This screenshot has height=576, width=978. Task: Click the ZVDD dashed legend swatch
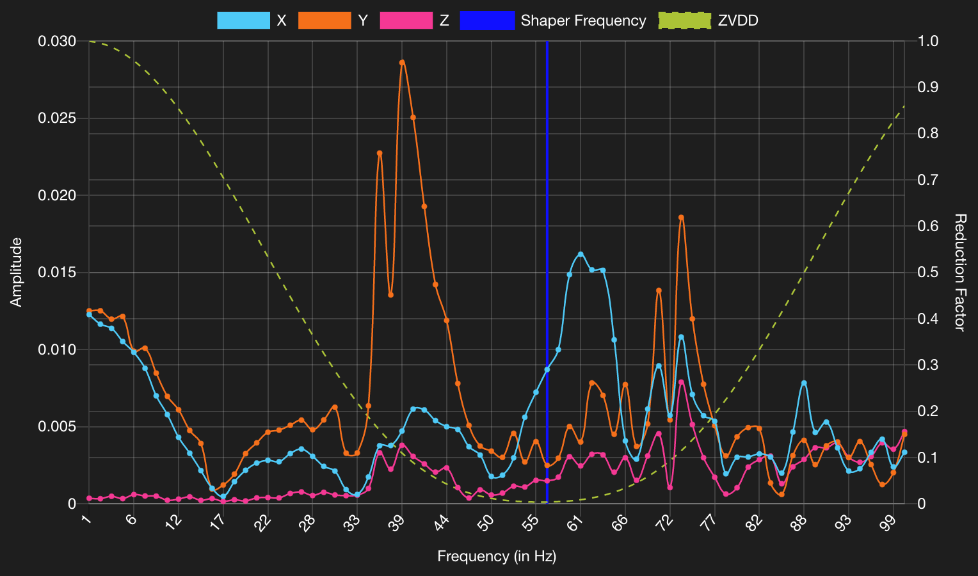click(x=684, y=20)
